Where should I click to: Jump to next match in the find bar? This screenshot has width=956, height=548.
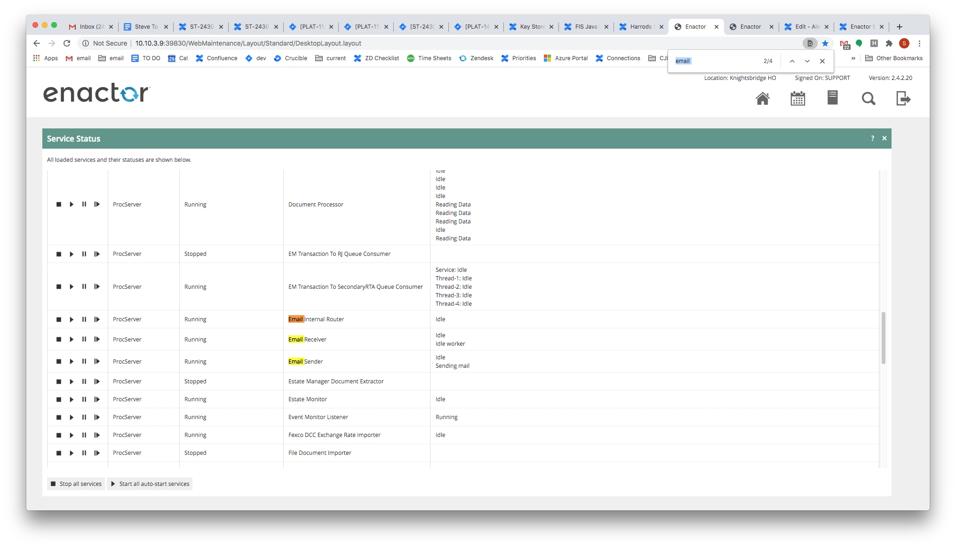coord(807,61)
